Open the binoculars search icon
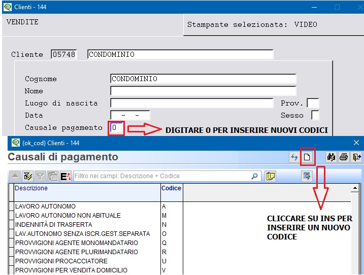The height and width of the screenshot is (275, 364). click(x=331, y=157)
